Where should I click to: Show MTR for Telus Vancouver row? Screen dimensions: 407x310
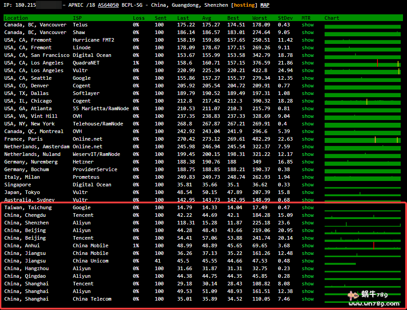tap(308, 25)
